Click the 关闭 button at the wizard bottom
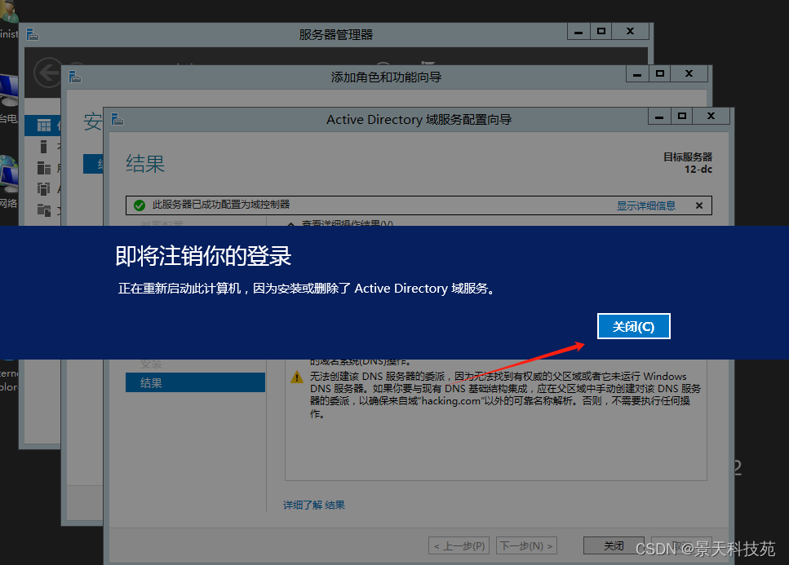This screenshot has width=789, height=565. tap(614, 545)
